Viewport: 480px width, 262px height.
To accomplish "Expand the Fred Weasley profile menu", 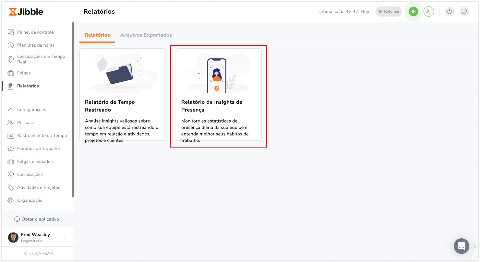I will point(65,237).
